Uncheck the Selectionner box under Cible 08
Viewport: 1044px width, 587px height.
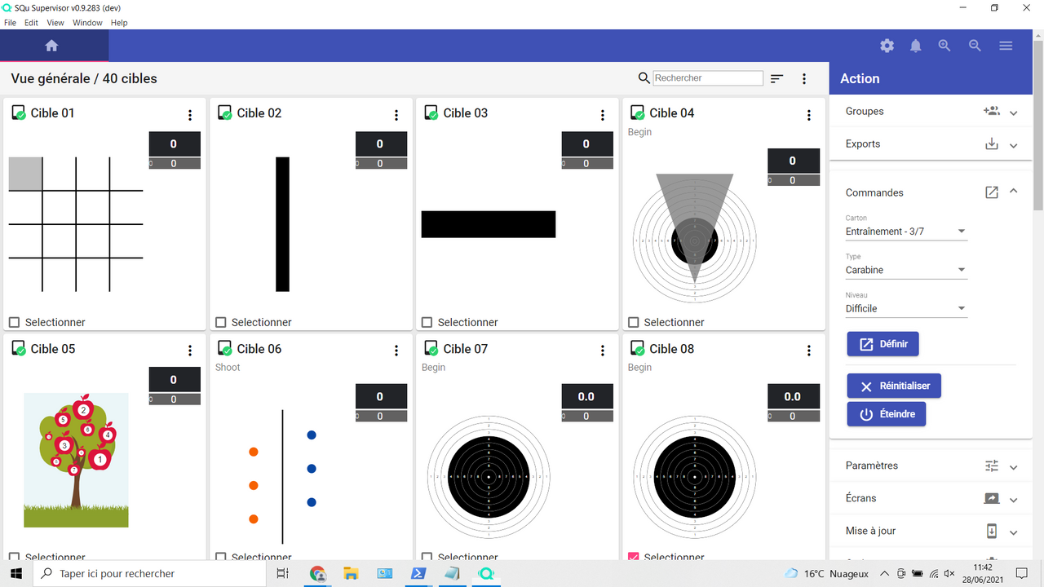click(634, 557)
